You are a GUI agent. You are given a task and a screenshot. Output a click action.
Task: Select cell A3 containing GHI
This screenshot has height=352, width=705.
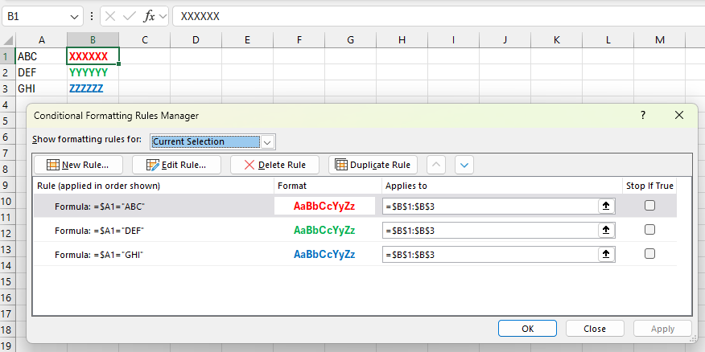pos(41,88)
